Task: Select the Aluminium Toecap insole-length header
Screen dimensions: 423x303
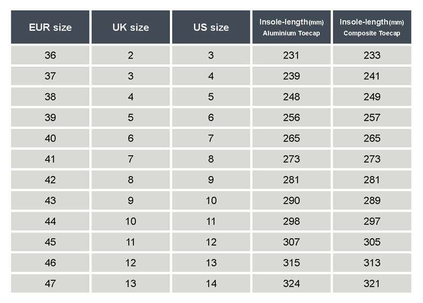Action: point(291,27)
